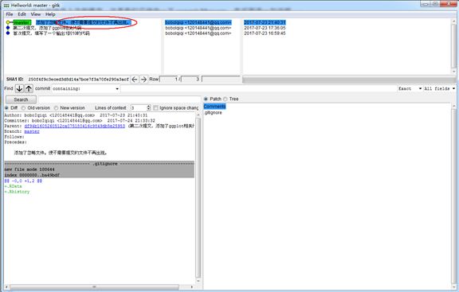The width and height of the screenshot is (459, 292).
Task: Click the author on the second commit row
Action: click(198, 28)
